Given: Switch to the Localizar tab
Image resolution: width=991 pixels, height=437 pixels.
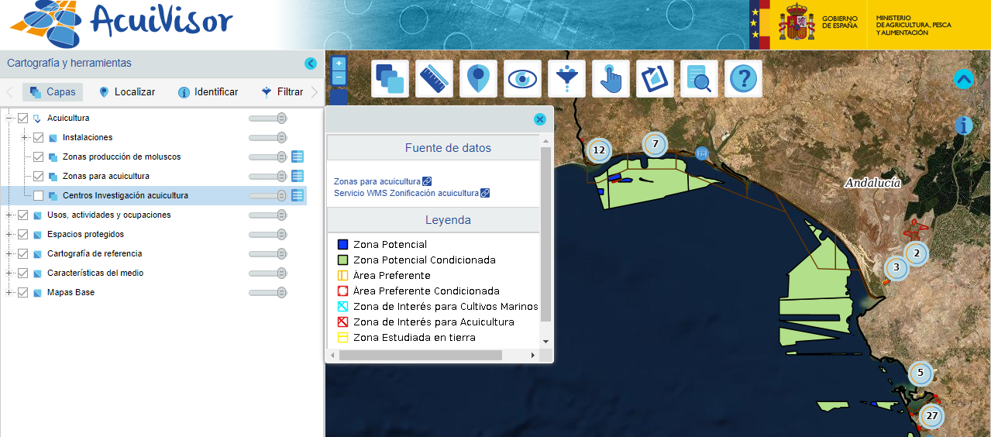Looking at the screenshot, I should click(x=127, y=91).
